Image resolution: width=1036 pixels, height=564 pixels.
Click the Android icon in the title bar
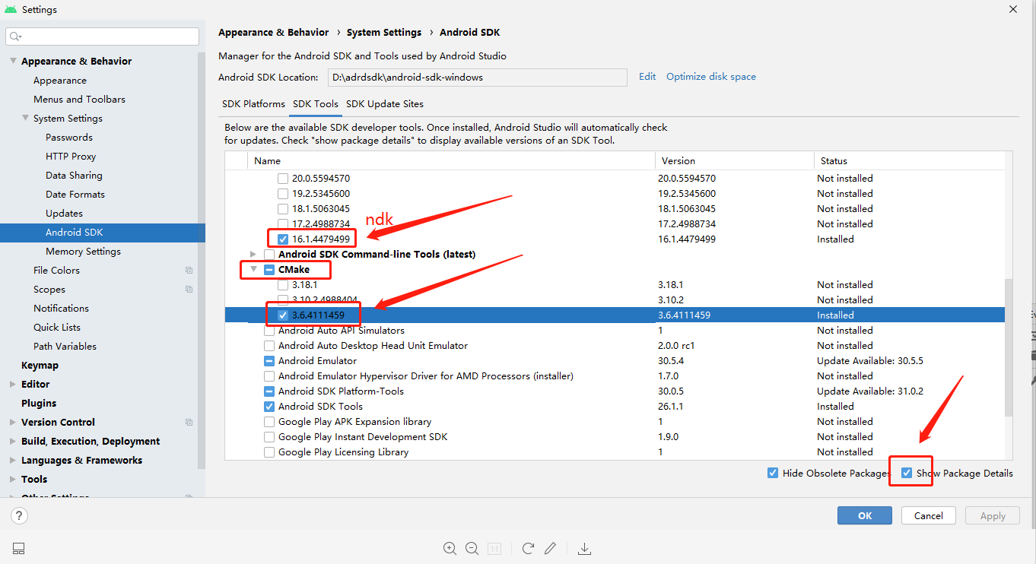(11, 10)
